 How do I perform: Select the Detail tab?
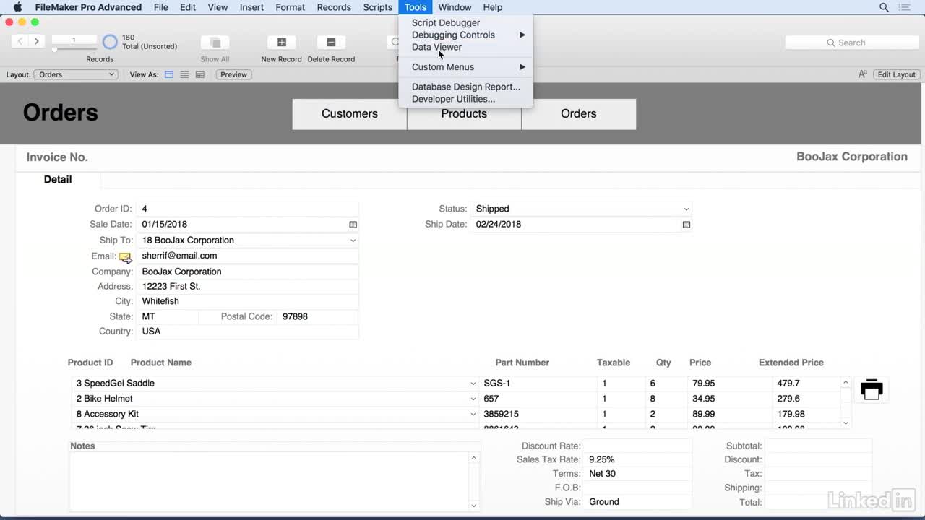pyautogui.click(x=58, y=180)
